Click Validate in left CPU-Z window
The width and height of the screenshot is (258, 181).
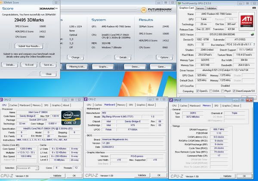[57, 175]
